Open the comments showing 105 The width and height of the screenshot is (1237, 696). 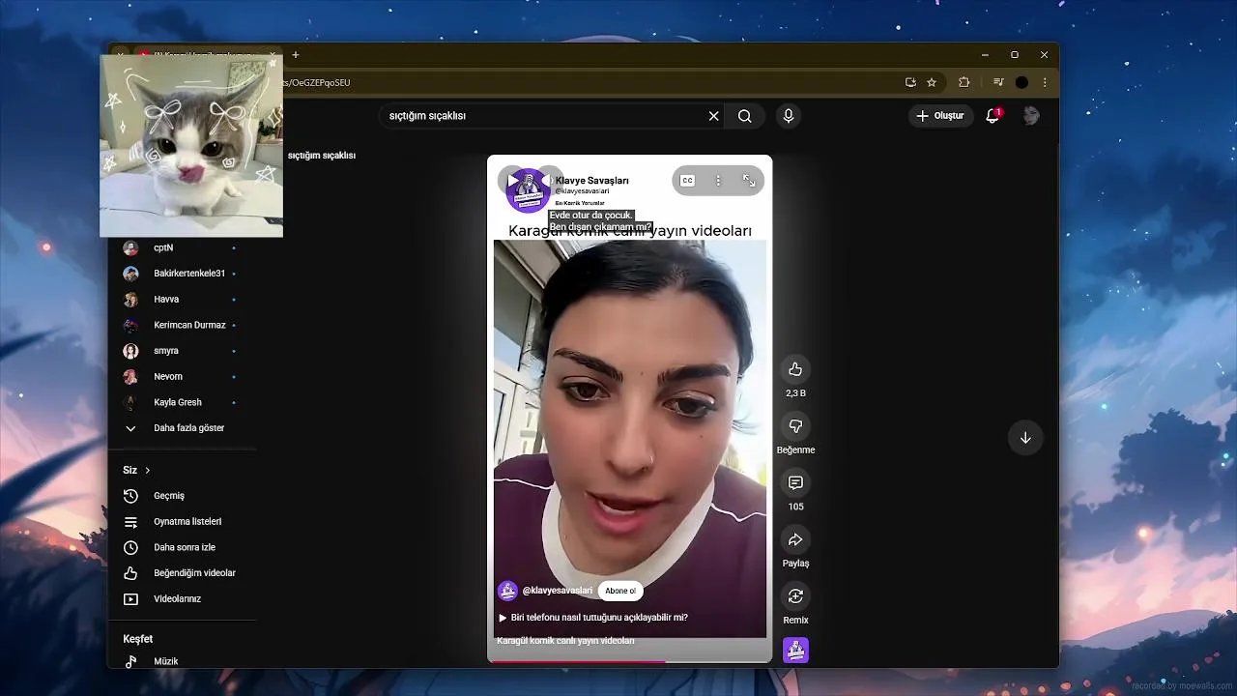(795, 482)
